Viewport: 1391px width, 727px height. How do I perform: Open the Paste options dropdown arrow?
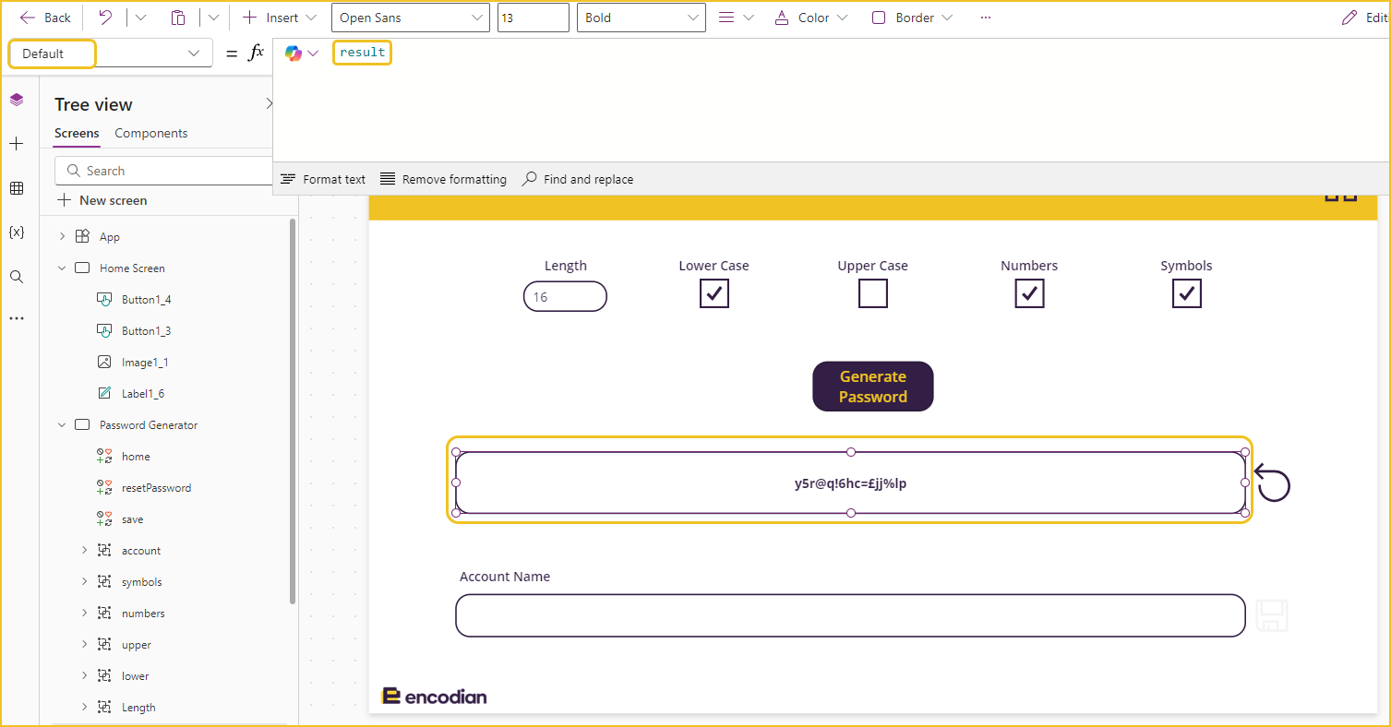tap(214, 18)
